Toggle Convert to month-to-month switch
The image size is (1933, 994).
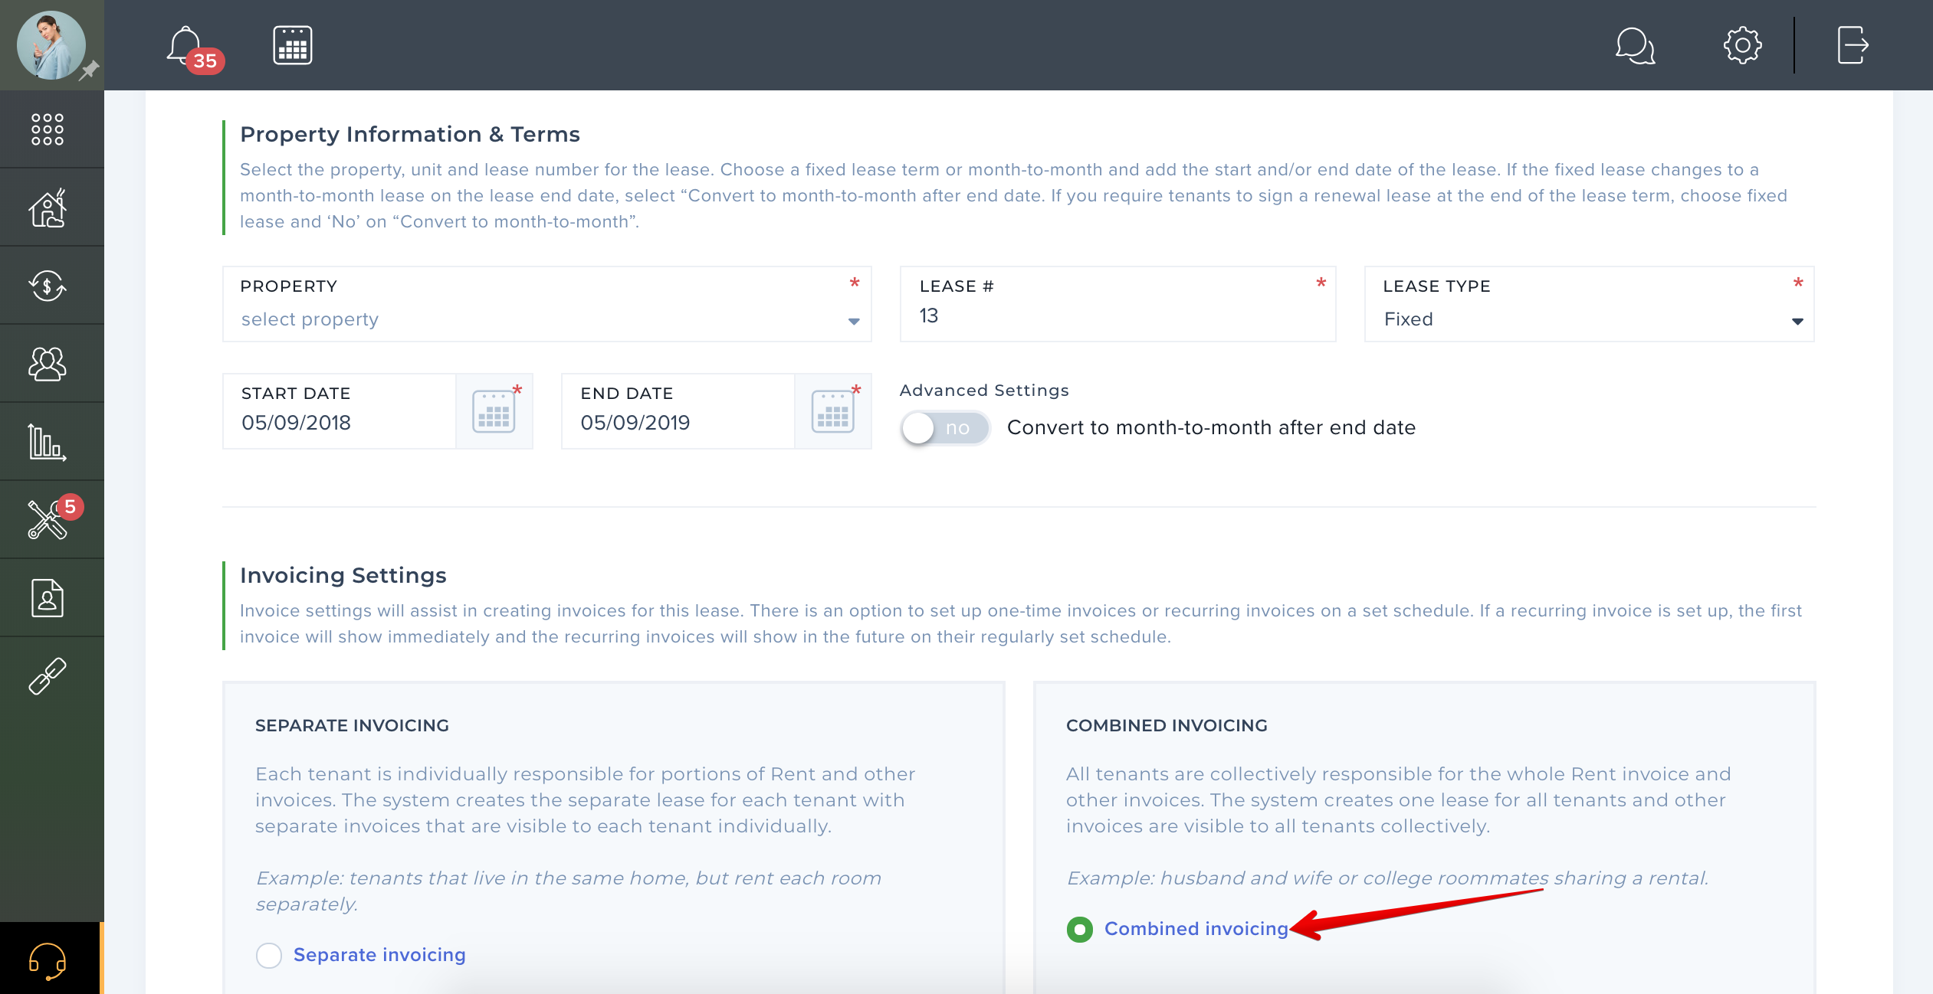coord(945,428)
